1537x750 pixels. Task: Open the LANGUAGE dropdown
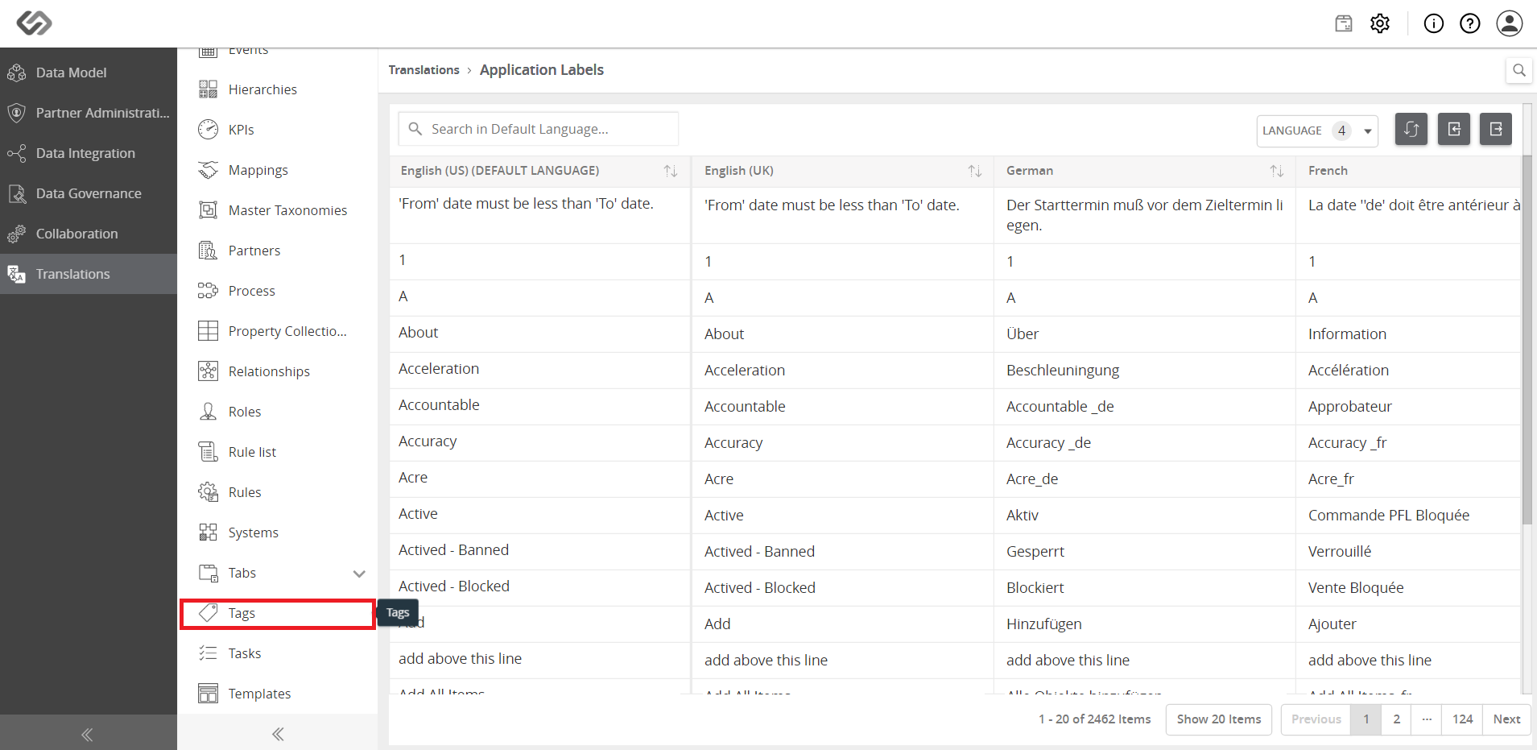coord(1317,131)
